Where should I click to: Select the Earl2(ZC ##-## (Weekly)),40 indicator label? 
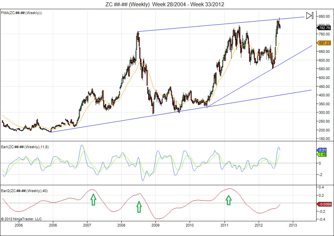25,191
